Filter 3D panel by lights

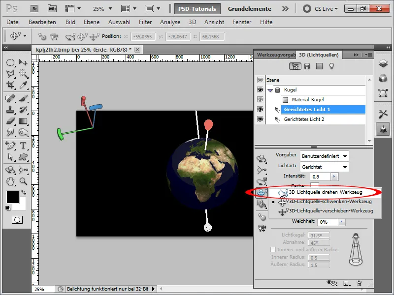click(331, 66)
